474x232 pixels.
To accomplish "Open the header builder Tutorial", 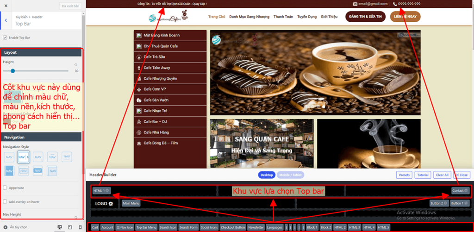I will 423,175.
